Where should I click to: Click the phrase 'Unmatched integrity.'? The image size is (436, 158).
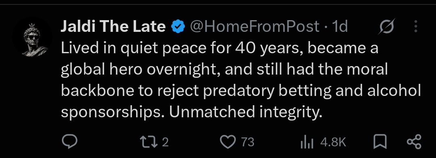tap(245, 112)
